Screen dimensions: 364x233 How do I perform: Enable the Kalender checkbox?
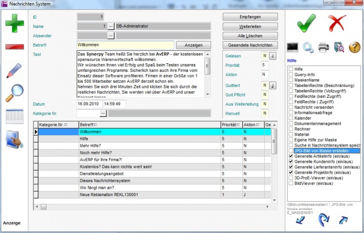[x=290, y=118]
